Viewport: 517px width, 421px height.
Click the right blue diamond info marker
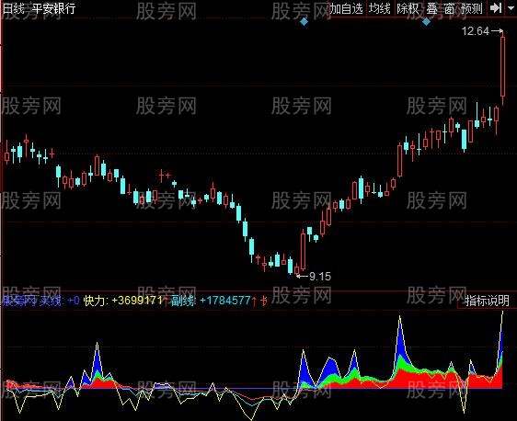tap(426, 22)
